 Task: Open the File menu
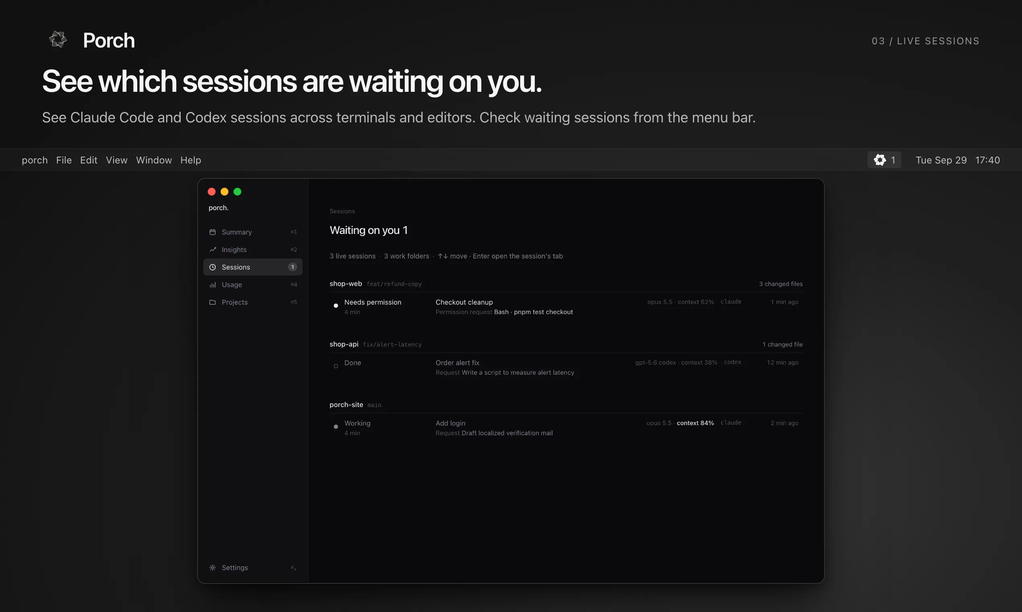point(64,160)
